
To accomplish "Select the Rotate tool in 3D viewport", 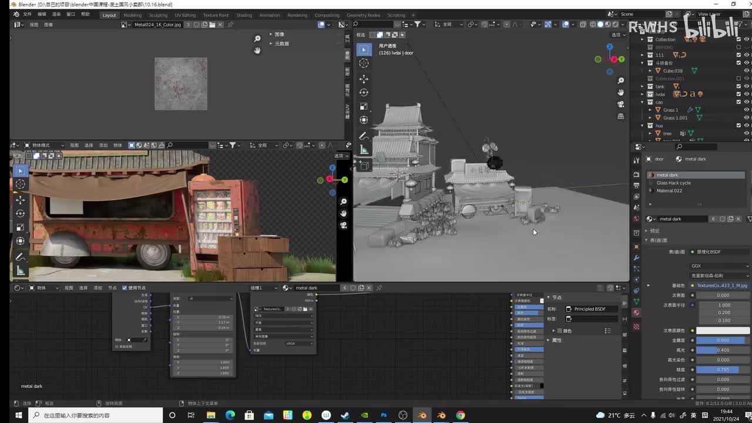I will point(364,92).
